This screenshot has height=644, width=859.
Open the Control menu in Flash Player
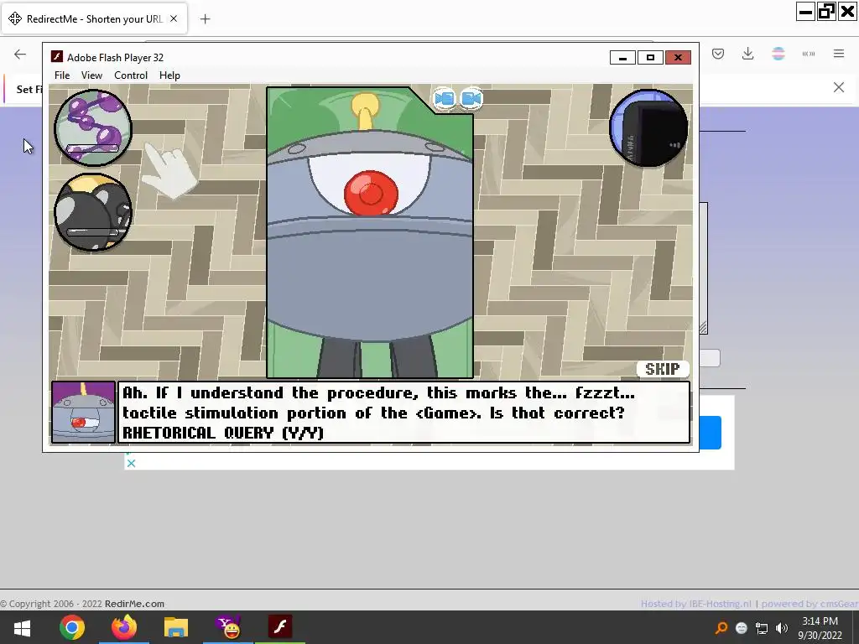click(130, 75)
